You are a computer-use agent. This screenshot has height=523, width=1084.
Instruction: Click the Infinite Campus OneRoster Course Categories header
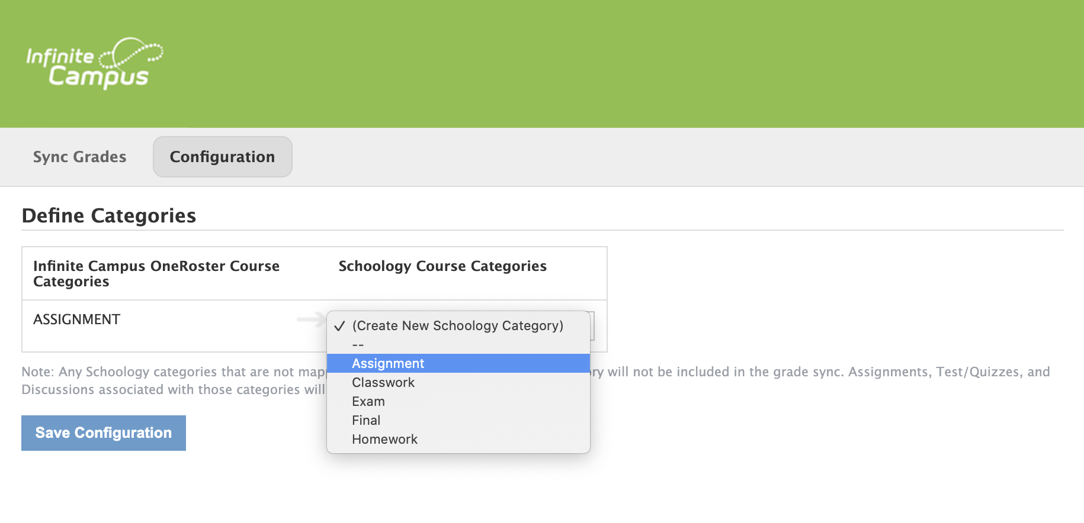(x=156, y=273)
